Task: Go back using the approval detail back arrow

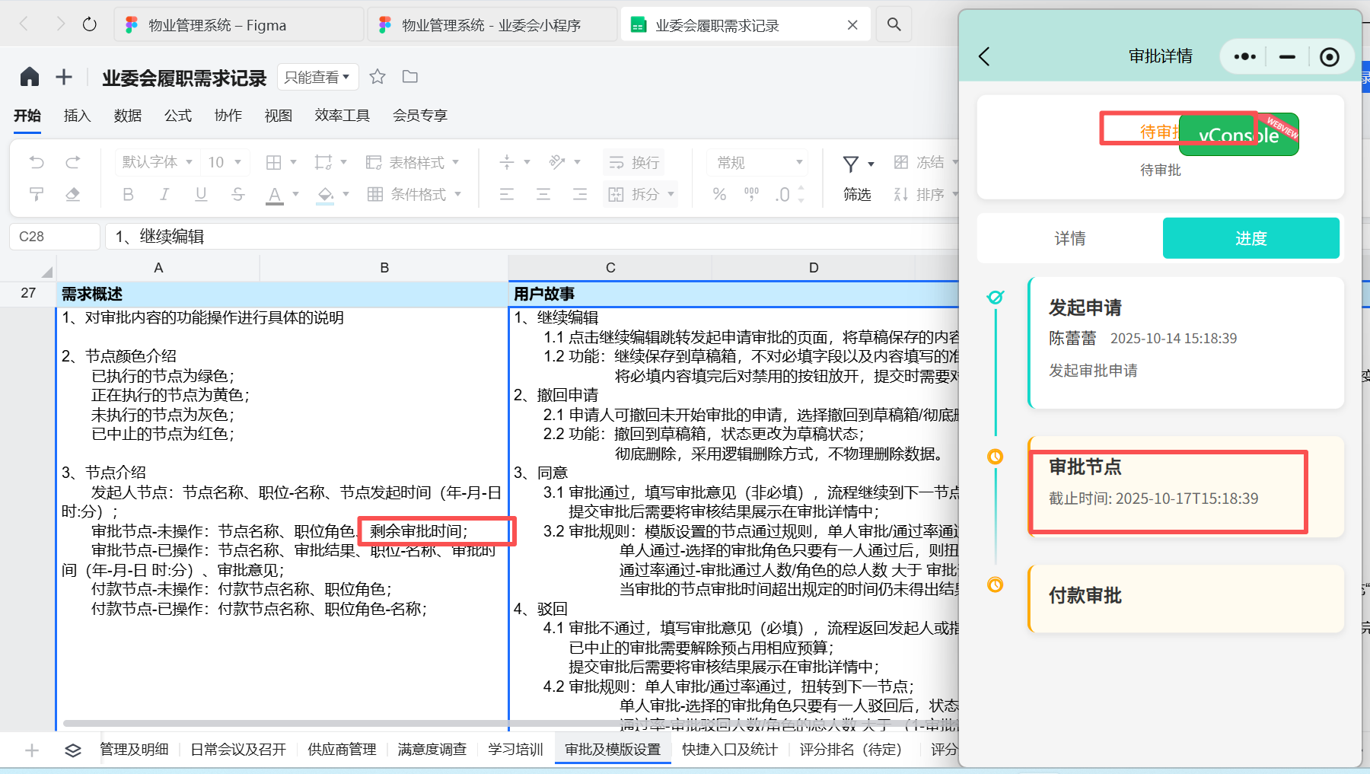Action: (x=985, y=56)
